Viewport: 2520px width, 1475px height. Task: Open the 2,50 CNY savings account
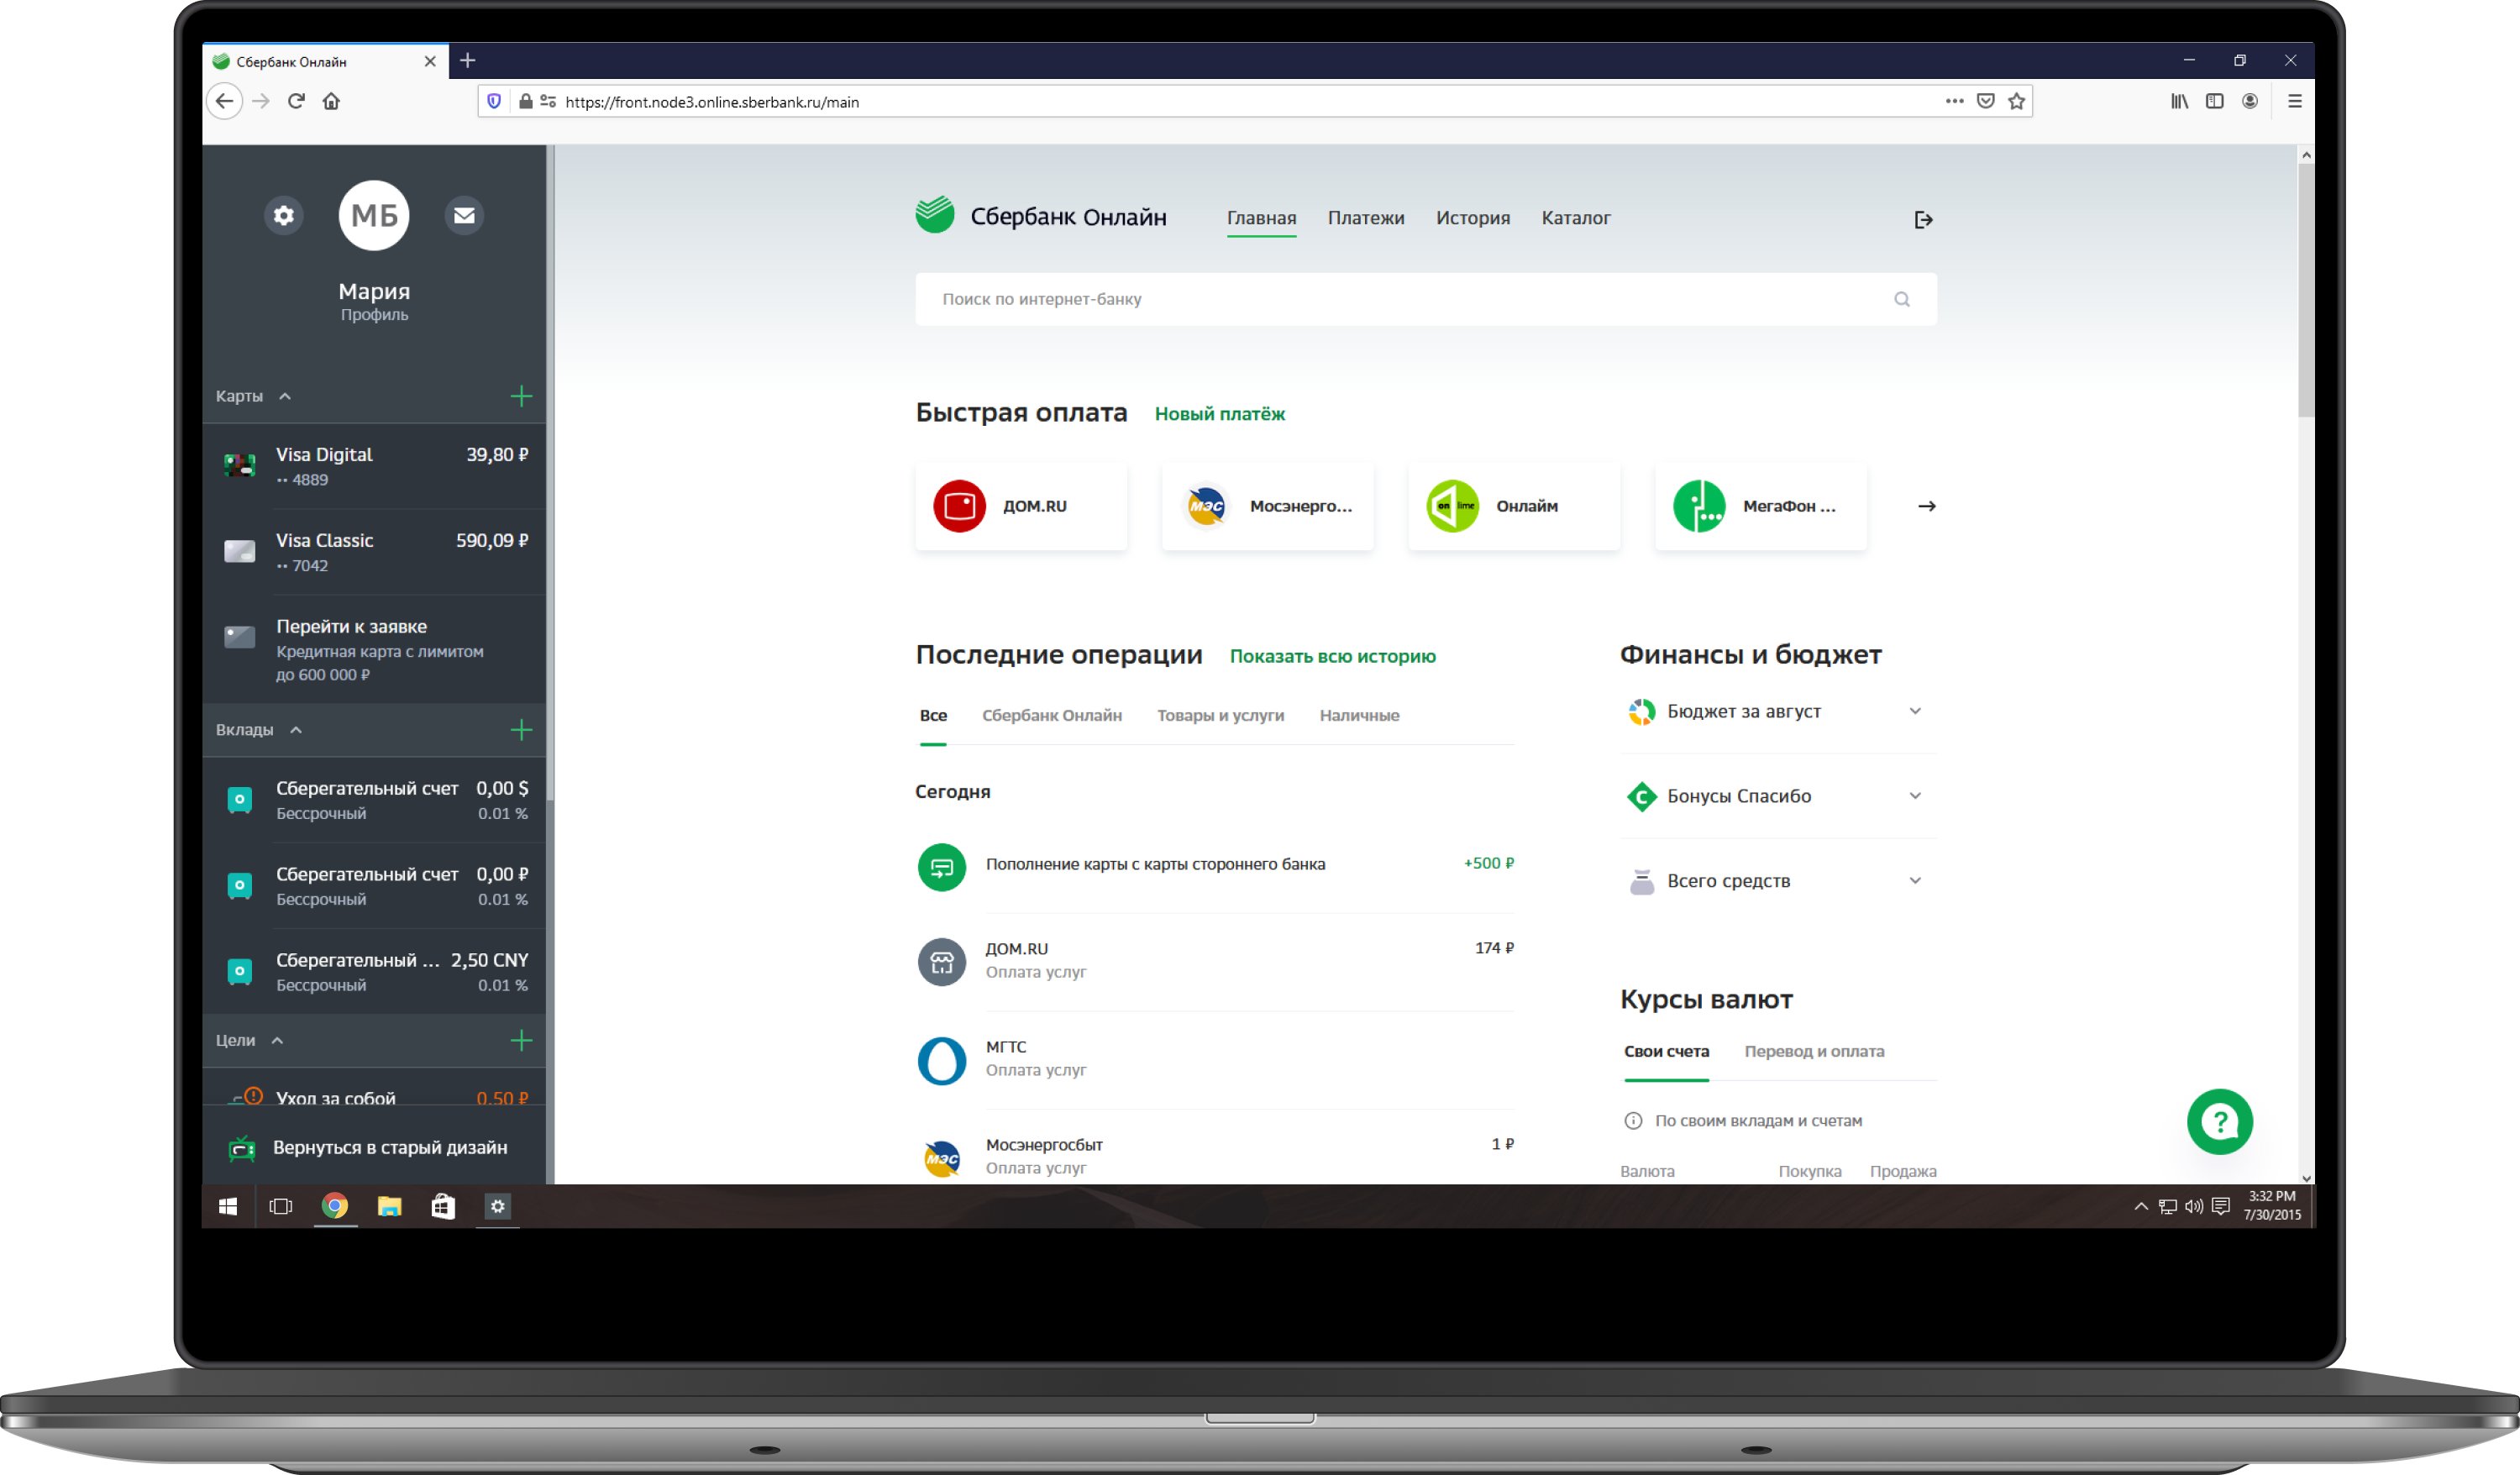coord(374,972)
